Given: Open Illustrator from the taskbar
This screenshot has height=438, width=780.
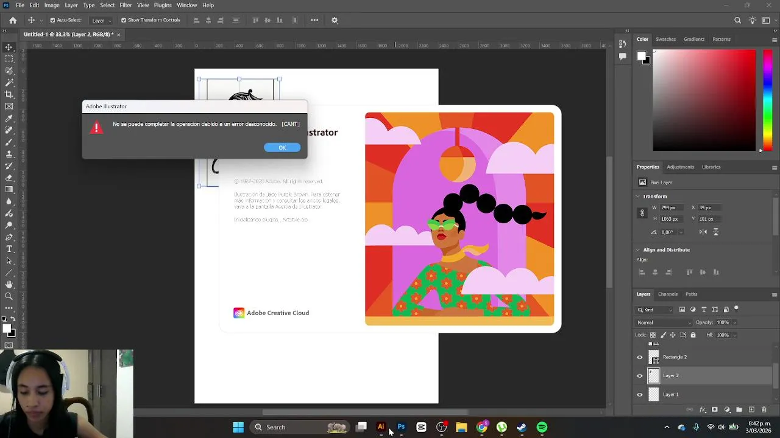Looking at the screenshot, I should click(x=381, y=427).
